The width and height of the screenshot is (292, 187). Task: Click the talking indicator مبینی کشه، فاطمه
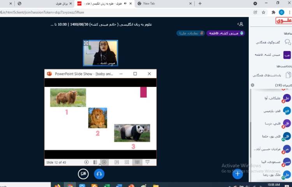(x=225, y=33)
